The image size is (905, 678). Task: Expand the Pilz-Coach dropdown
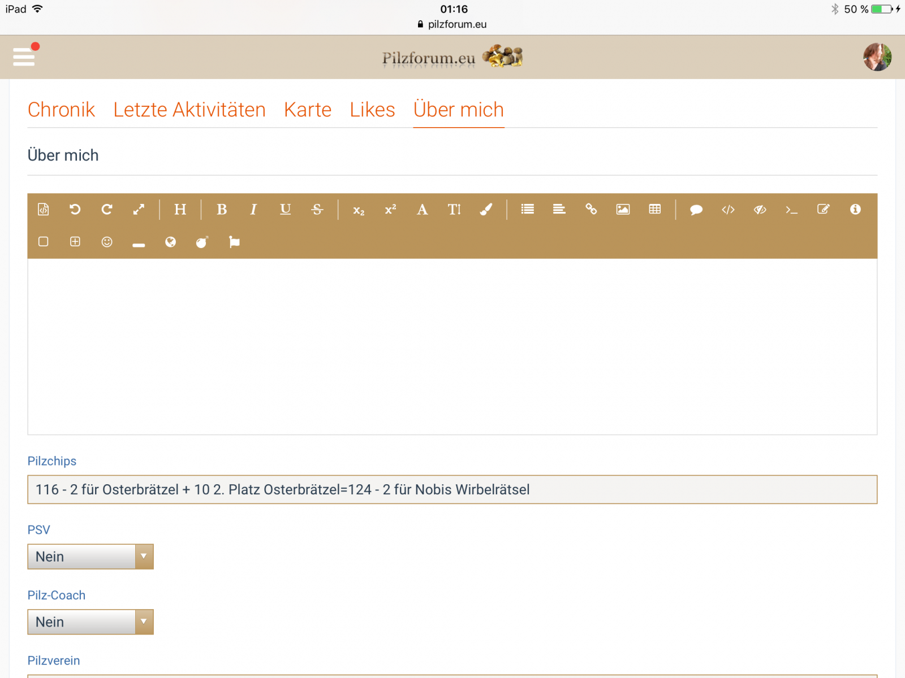90,622
